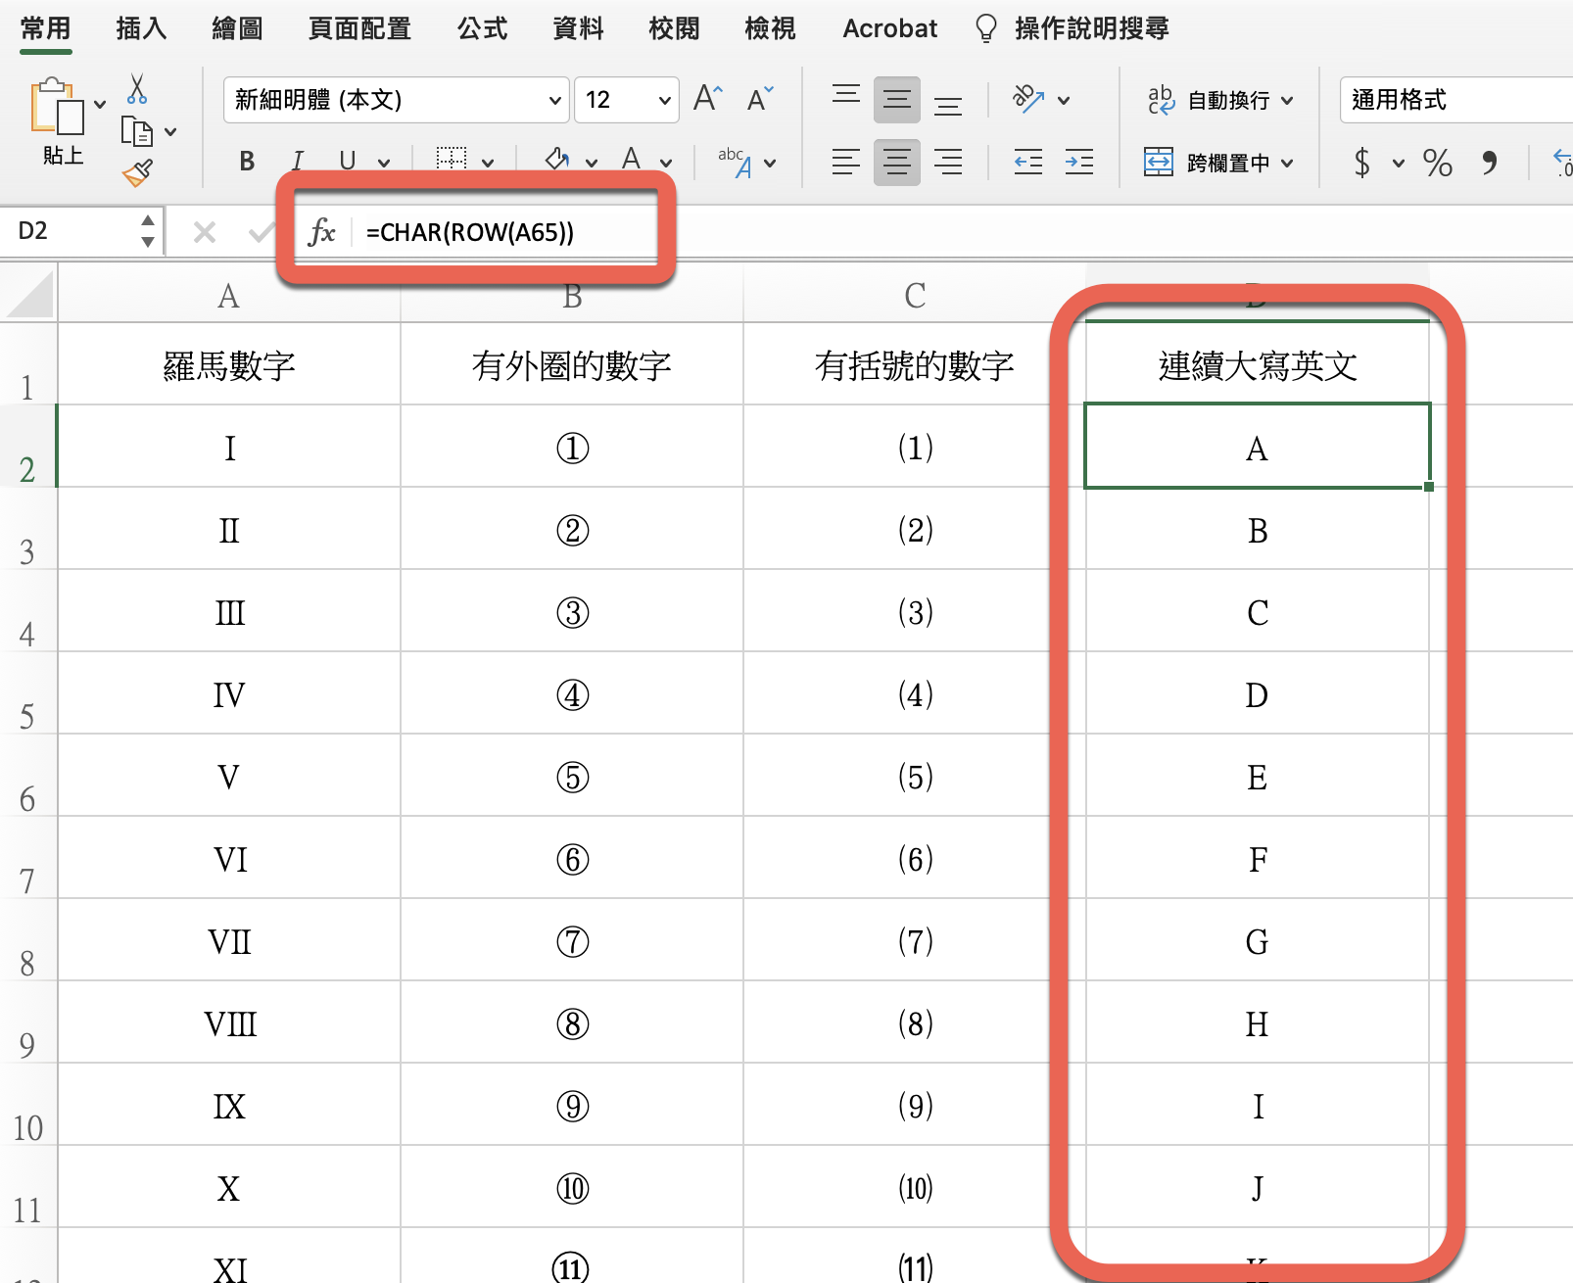Expand the borders options arrow
The height and width of the screenshot is (1283, 1573).
[488, 163]
